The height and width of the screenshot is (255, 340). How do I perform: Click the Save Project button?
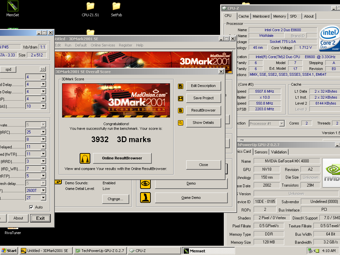[x=204, y=98]
